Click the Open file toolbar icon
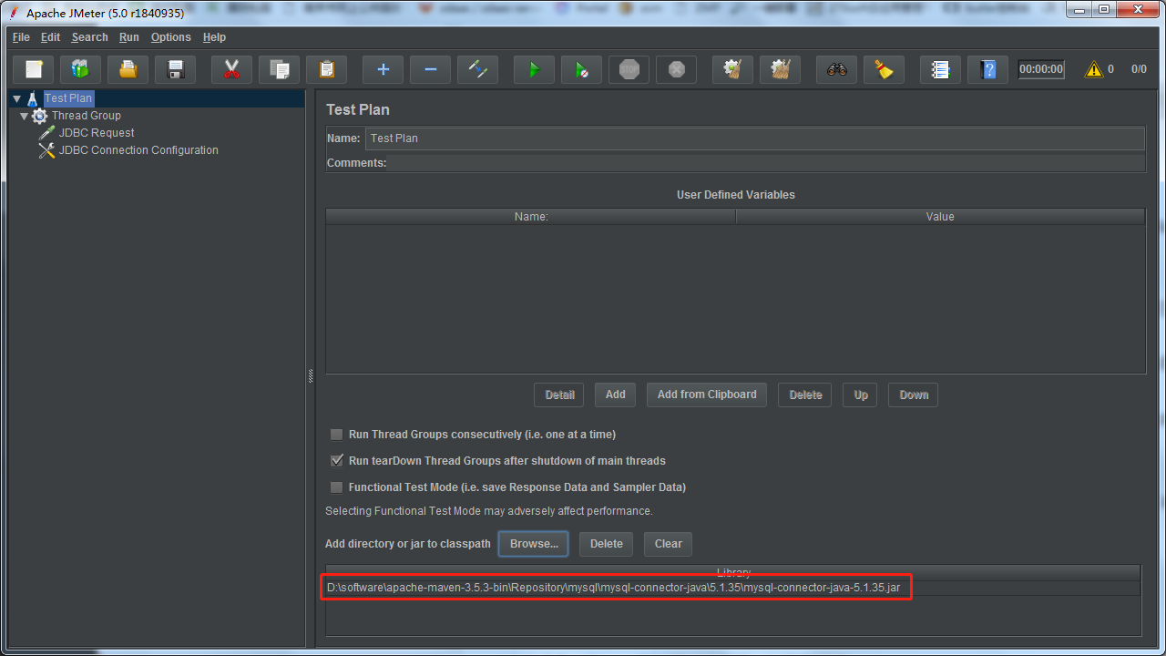Screen dimensions: 1166x656 click(128, 69)
